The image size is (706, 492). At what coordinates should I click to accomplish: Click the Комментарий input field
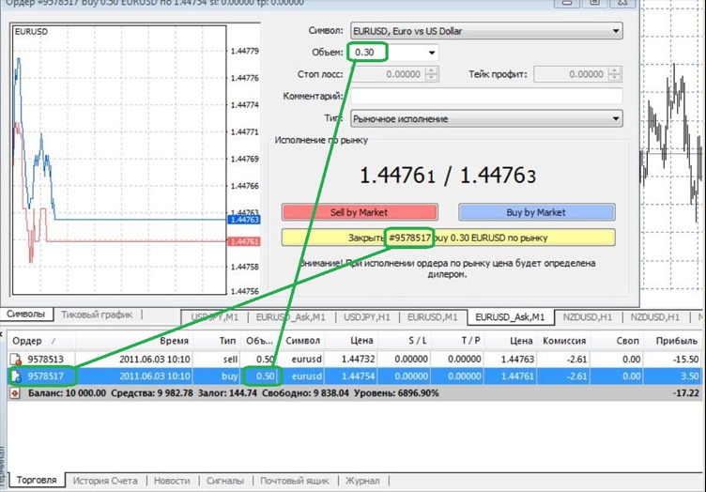[486, 97]
